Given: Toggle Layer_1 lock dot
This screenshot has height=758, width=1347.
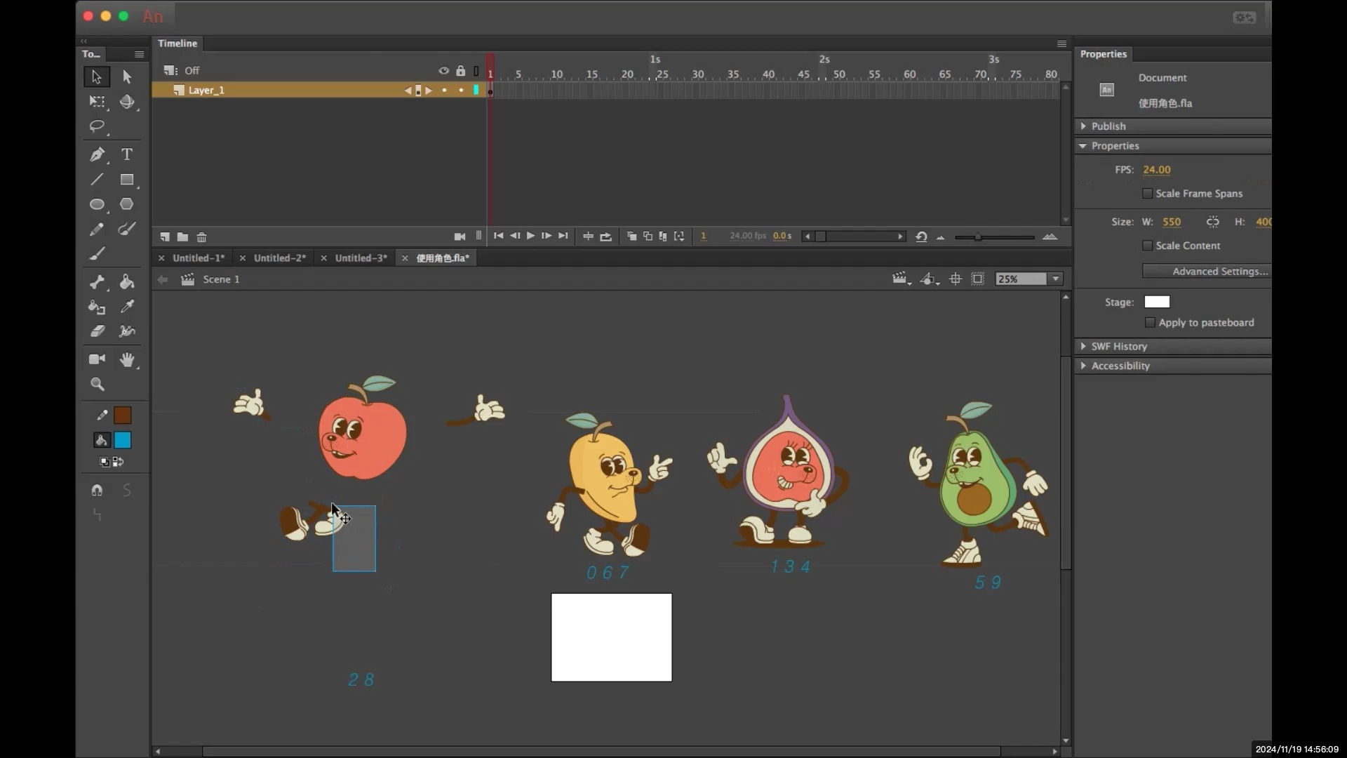Looking at the screenshot, I should (461, 90).
